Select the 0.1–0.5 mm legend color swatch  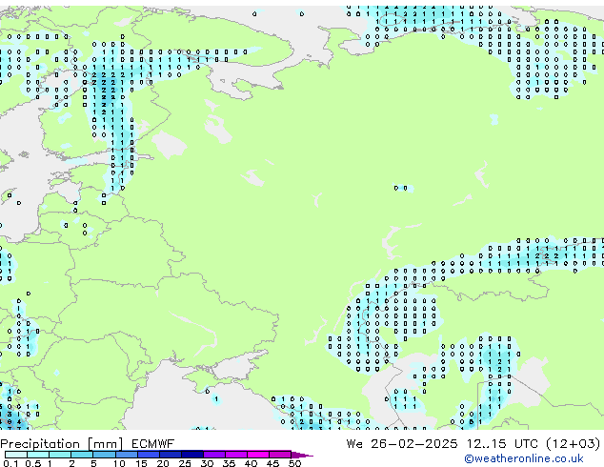tap(16, 455)
